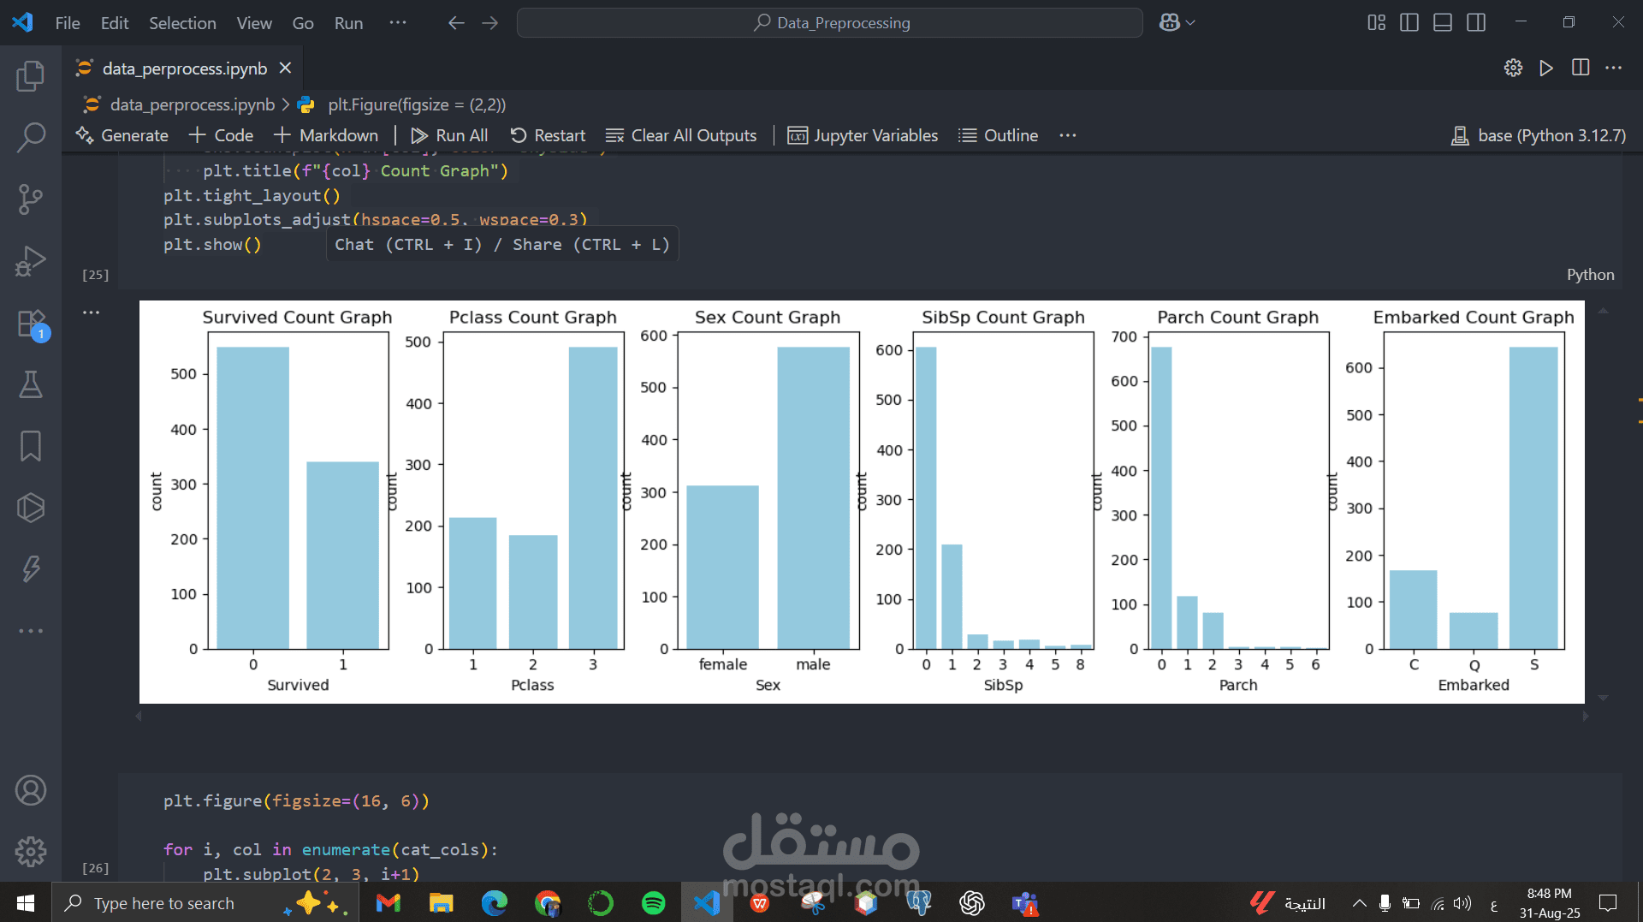This screenshot has width=1643, height=922.
Task: Open Jupyter Variables panel
Action: [x=863, y=135]
